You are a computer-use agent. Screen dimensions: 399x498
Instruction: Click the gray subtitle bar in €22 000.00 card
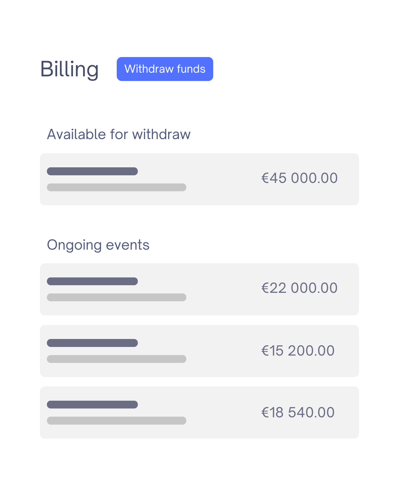pyautogui.click(x=117, y=297)
